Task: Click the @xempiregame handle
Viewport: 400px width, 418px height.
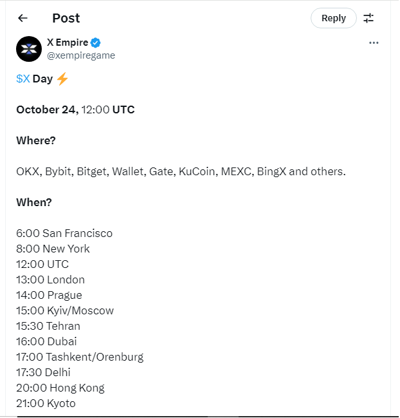Action: 81,55
